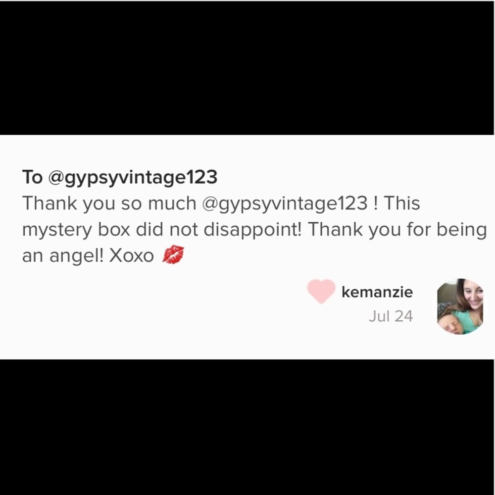Select the black bar below the comment
Image resolution: width=495 pixels, height=495 pixels.
pyautogui.click(x=247, y=427)
